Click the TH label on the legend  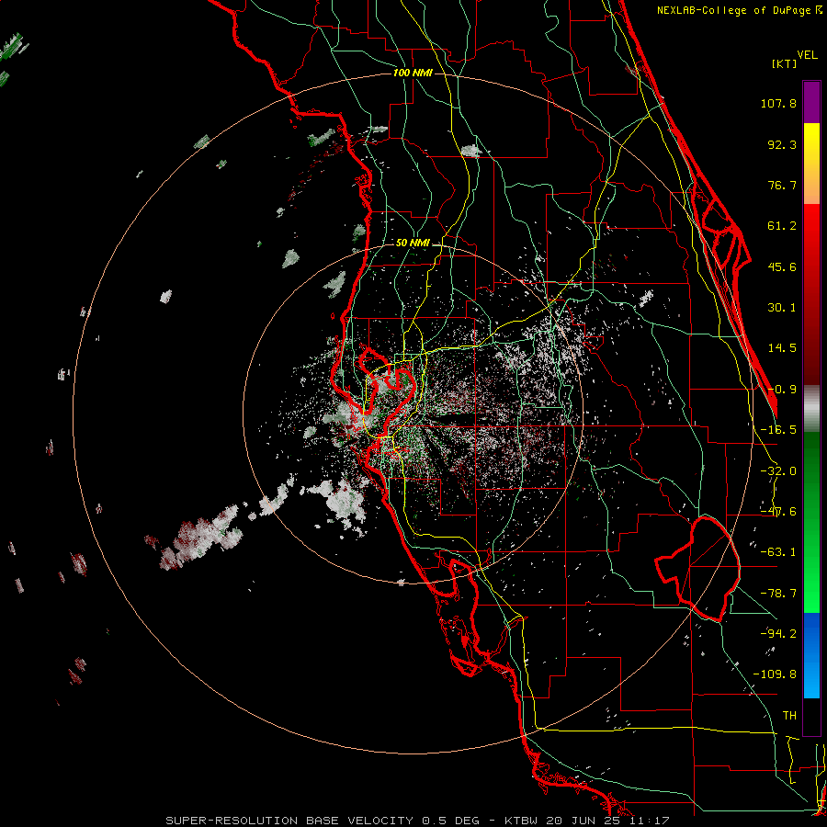[x=789, y=716]
